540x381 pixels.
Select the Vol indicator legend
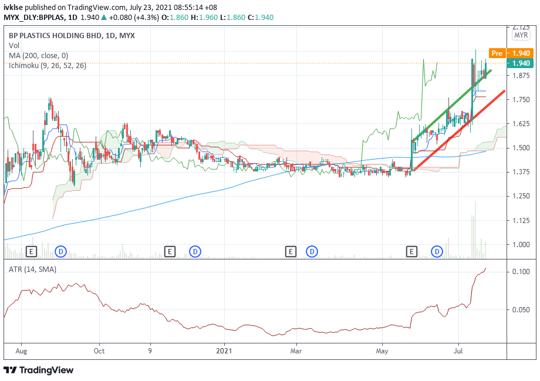pyautogui.click(x=14, y=45)
